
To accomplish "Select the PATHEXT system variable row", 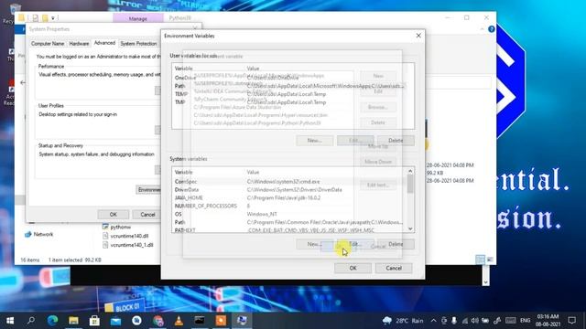I will [x=289, y=230].
